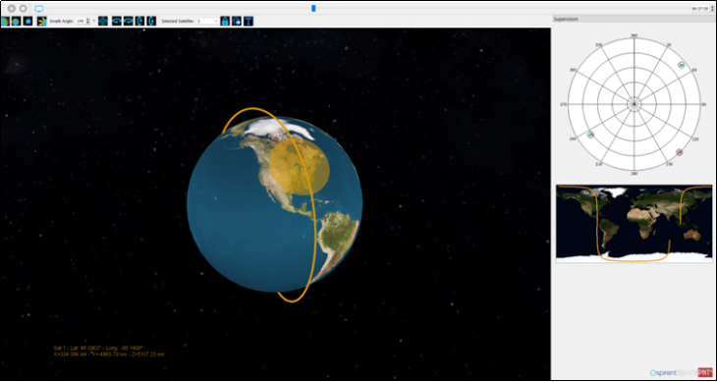Select the Supervision panel header
This screenshot has width=717, height=382.
point(634,19)
